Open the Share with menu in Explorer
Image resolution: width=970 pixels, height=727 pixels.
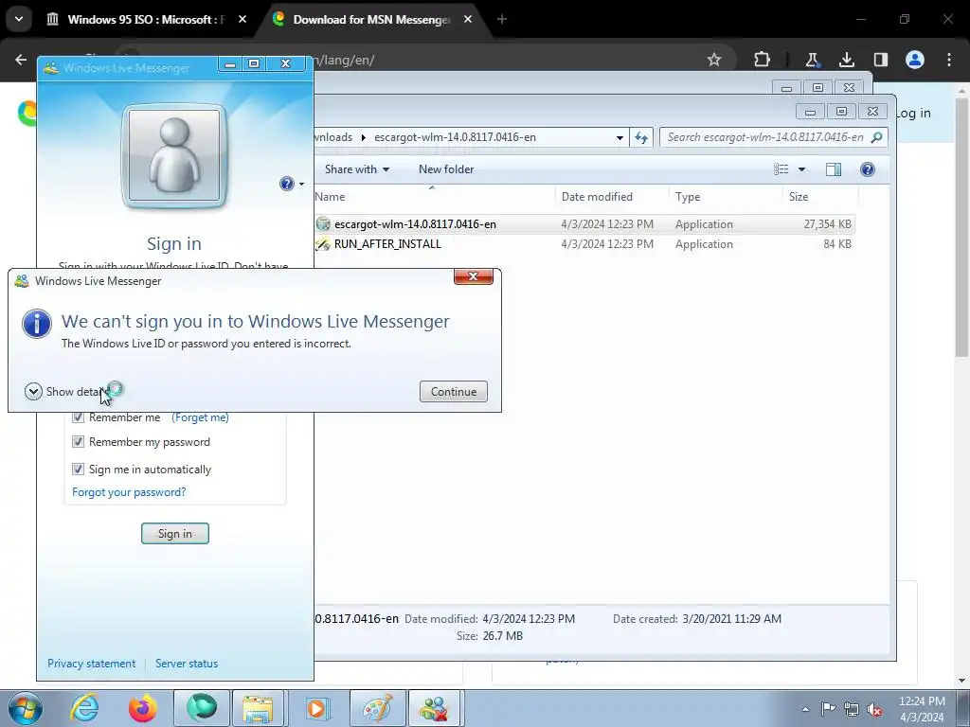(357, 169)
